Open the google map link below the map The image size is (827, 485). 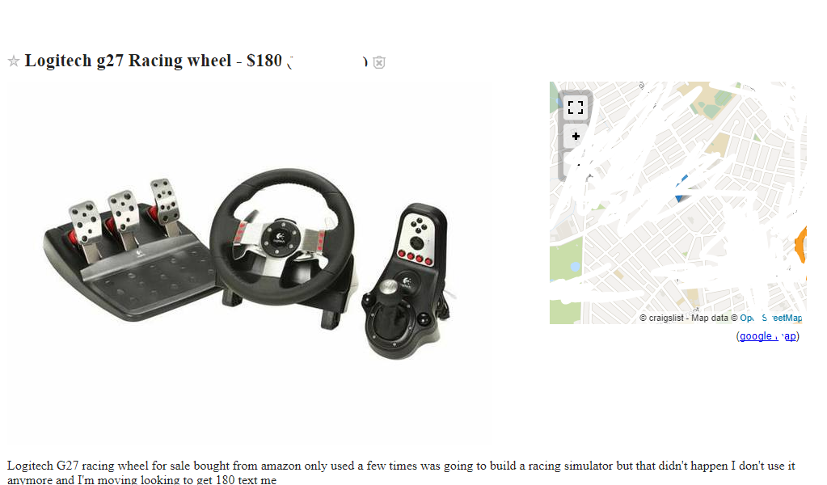767,335
